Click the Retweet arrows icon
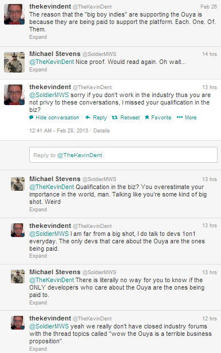The height and width of the screenshot is (353, 221). [115, 117]
